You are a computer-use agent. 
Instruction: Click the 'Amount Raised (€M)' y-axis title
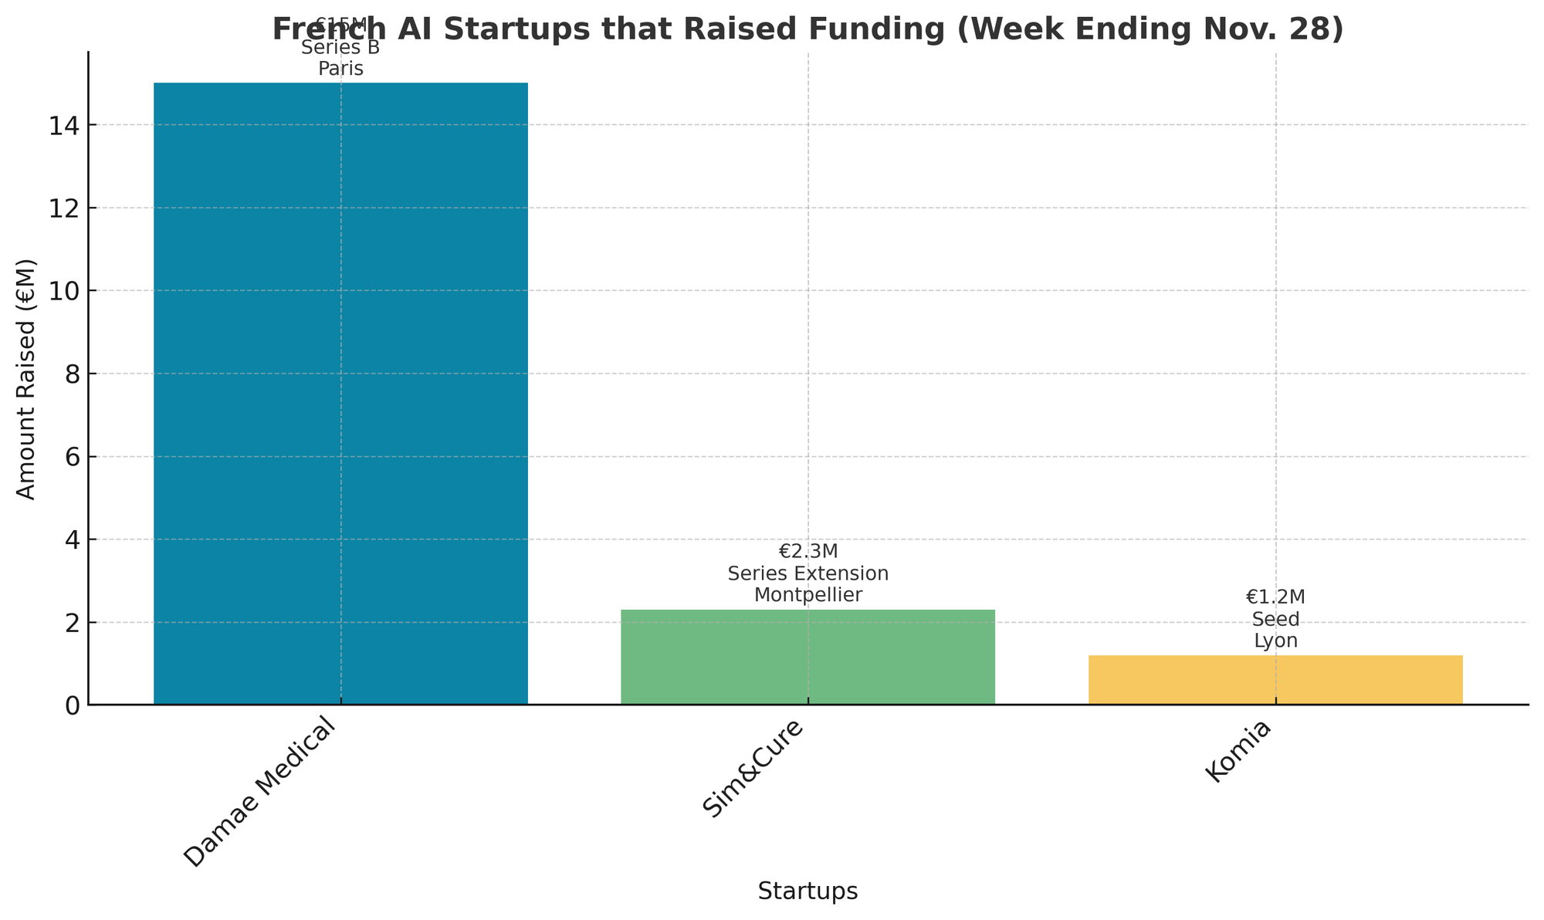coord(26,379)
